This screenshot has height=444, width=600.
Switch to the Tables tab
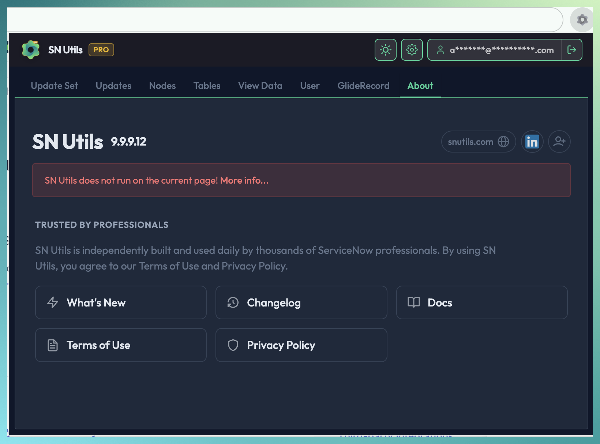coord(207,86)
